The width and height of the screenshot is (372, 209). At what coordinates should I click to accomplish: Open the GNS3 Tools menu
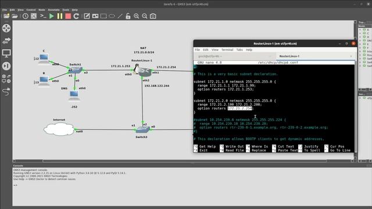click(x=66, y=10)
